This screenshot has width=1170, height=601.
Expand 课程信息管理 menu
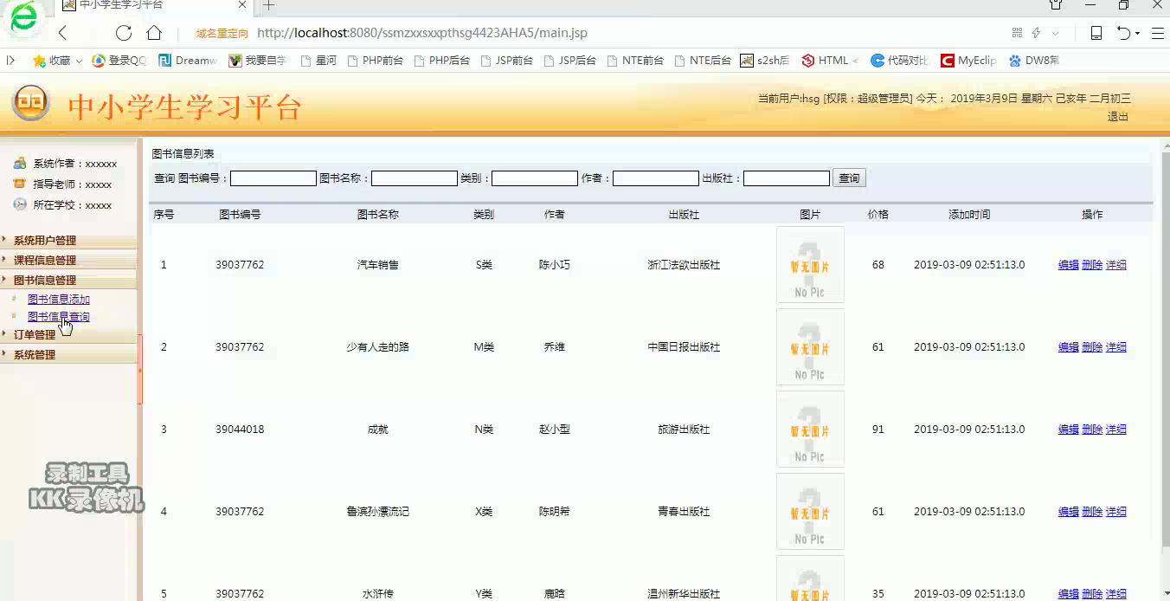pyautogui.click(x=68, y=260)
